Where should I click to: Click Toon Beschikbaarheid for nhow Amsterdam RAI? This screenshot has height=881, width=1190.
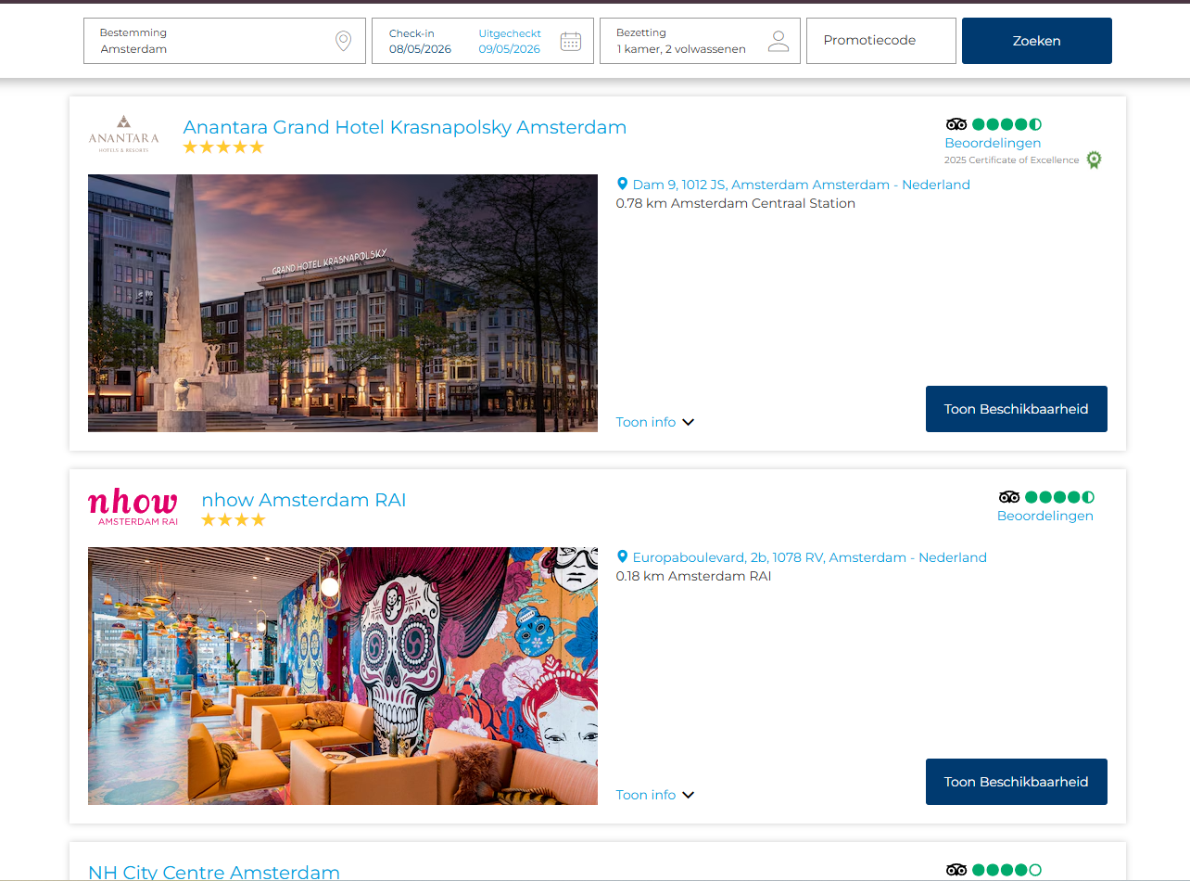[1017, 782]
